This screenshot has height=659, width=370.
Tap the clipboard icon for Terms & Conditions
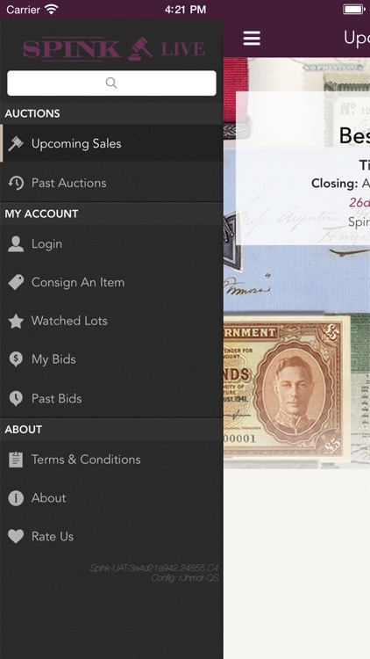(16, 460)
